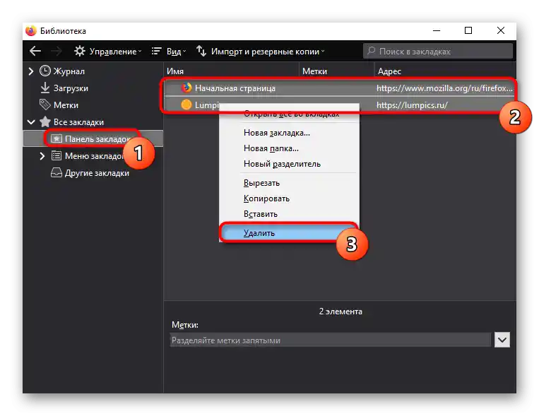Go back with the left arrow button
The height and width of the screenshot is (416, 539).
pos(35,52)
